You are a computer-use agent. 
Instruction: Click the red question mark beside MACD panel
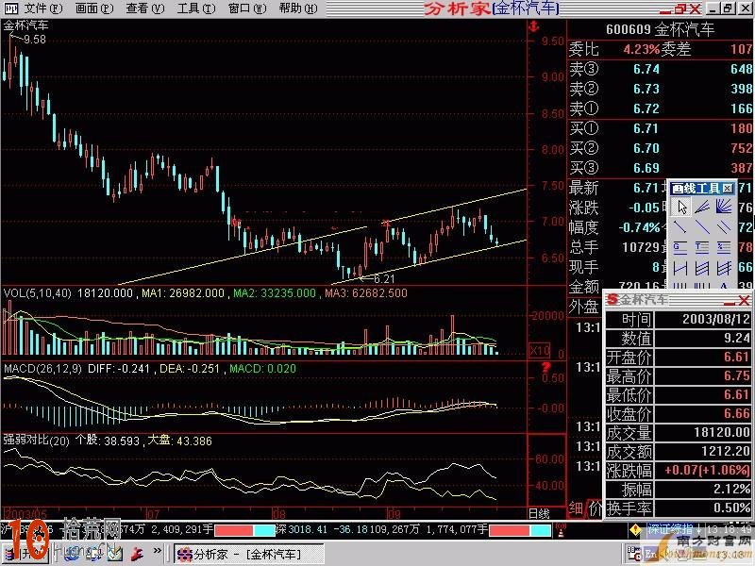click(546, 367)
